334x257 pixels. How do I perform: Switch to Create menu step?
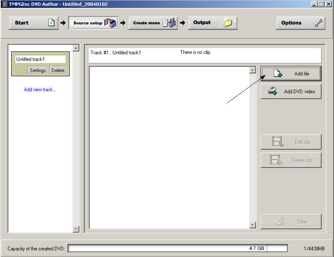(x=153, y=23)
